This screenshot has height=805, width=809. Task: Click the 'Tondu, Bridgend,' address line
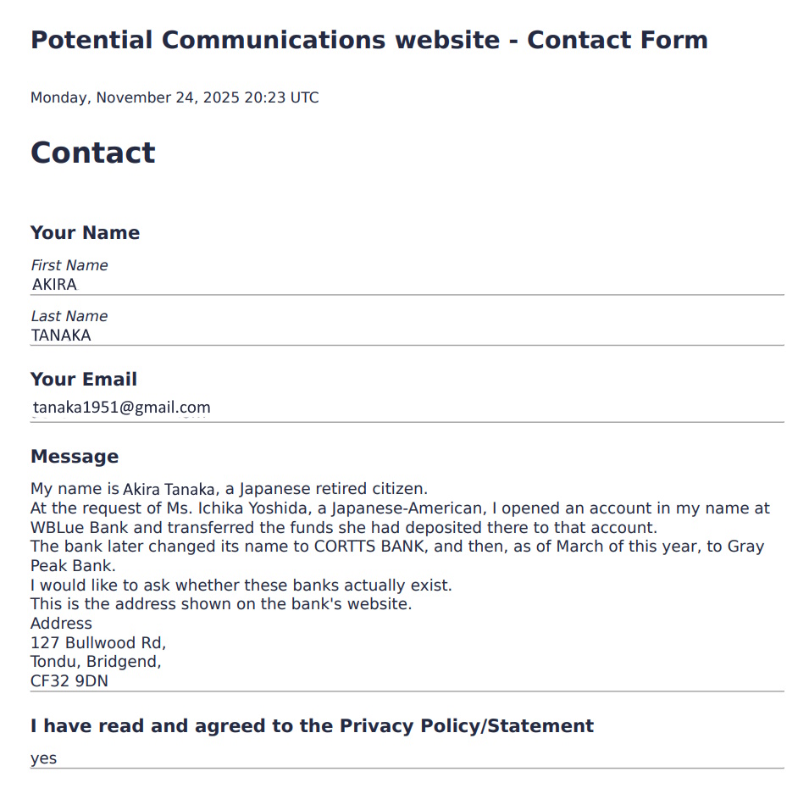(96, 662)
